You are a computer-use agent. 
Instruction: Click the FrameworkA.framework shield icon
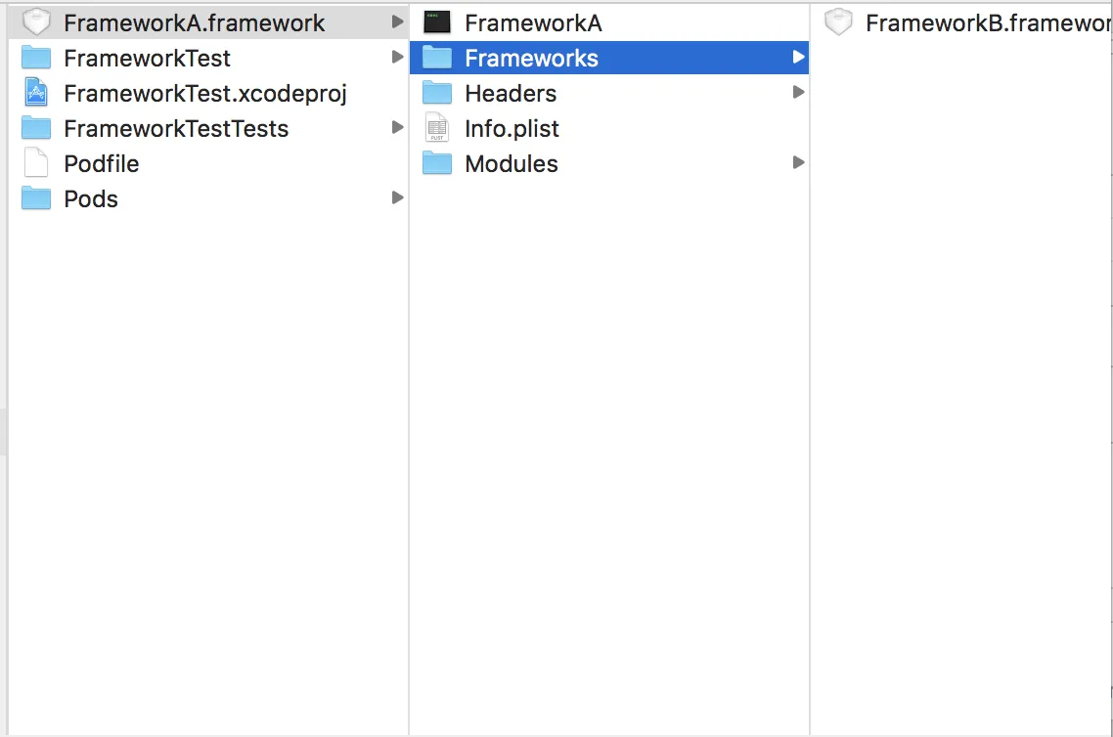click(x=36, y=22)
